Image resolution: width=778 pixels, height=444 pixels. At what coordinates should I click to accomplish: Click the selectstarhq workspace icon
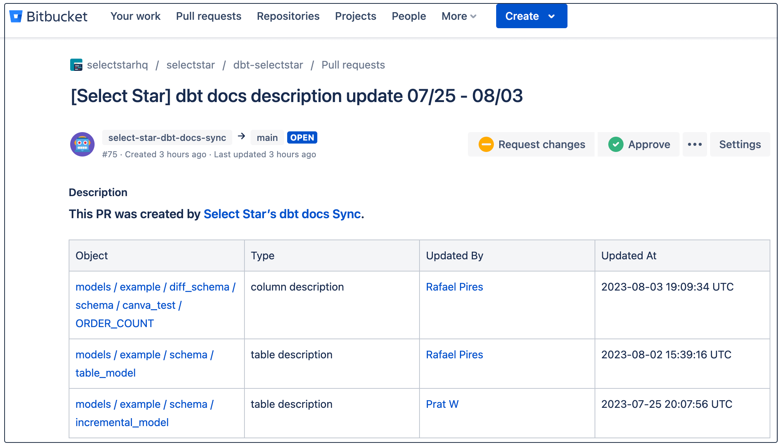(76, 65)
